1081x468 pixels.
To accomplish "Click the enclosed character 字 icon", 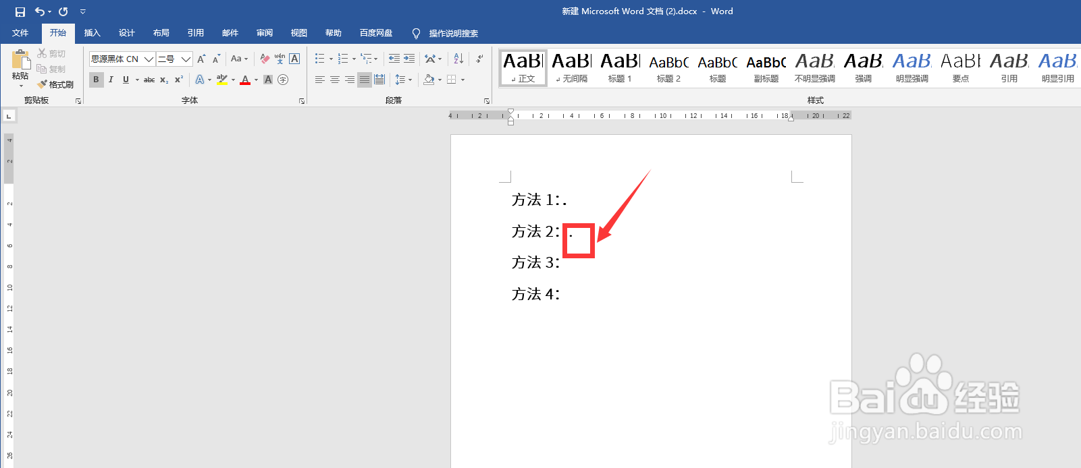I will tap(283, 80).
